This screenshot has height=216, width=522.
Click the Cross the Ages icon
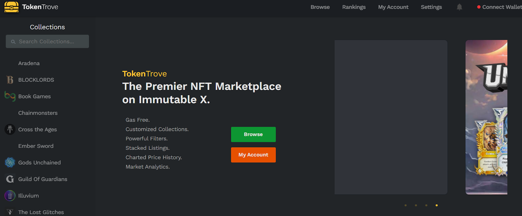coord(10,129)
